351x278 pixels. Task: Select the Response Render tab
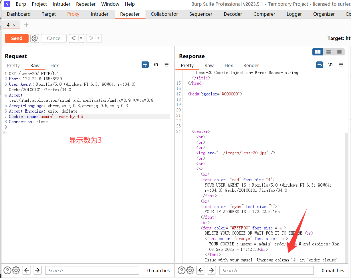(251, 65)
